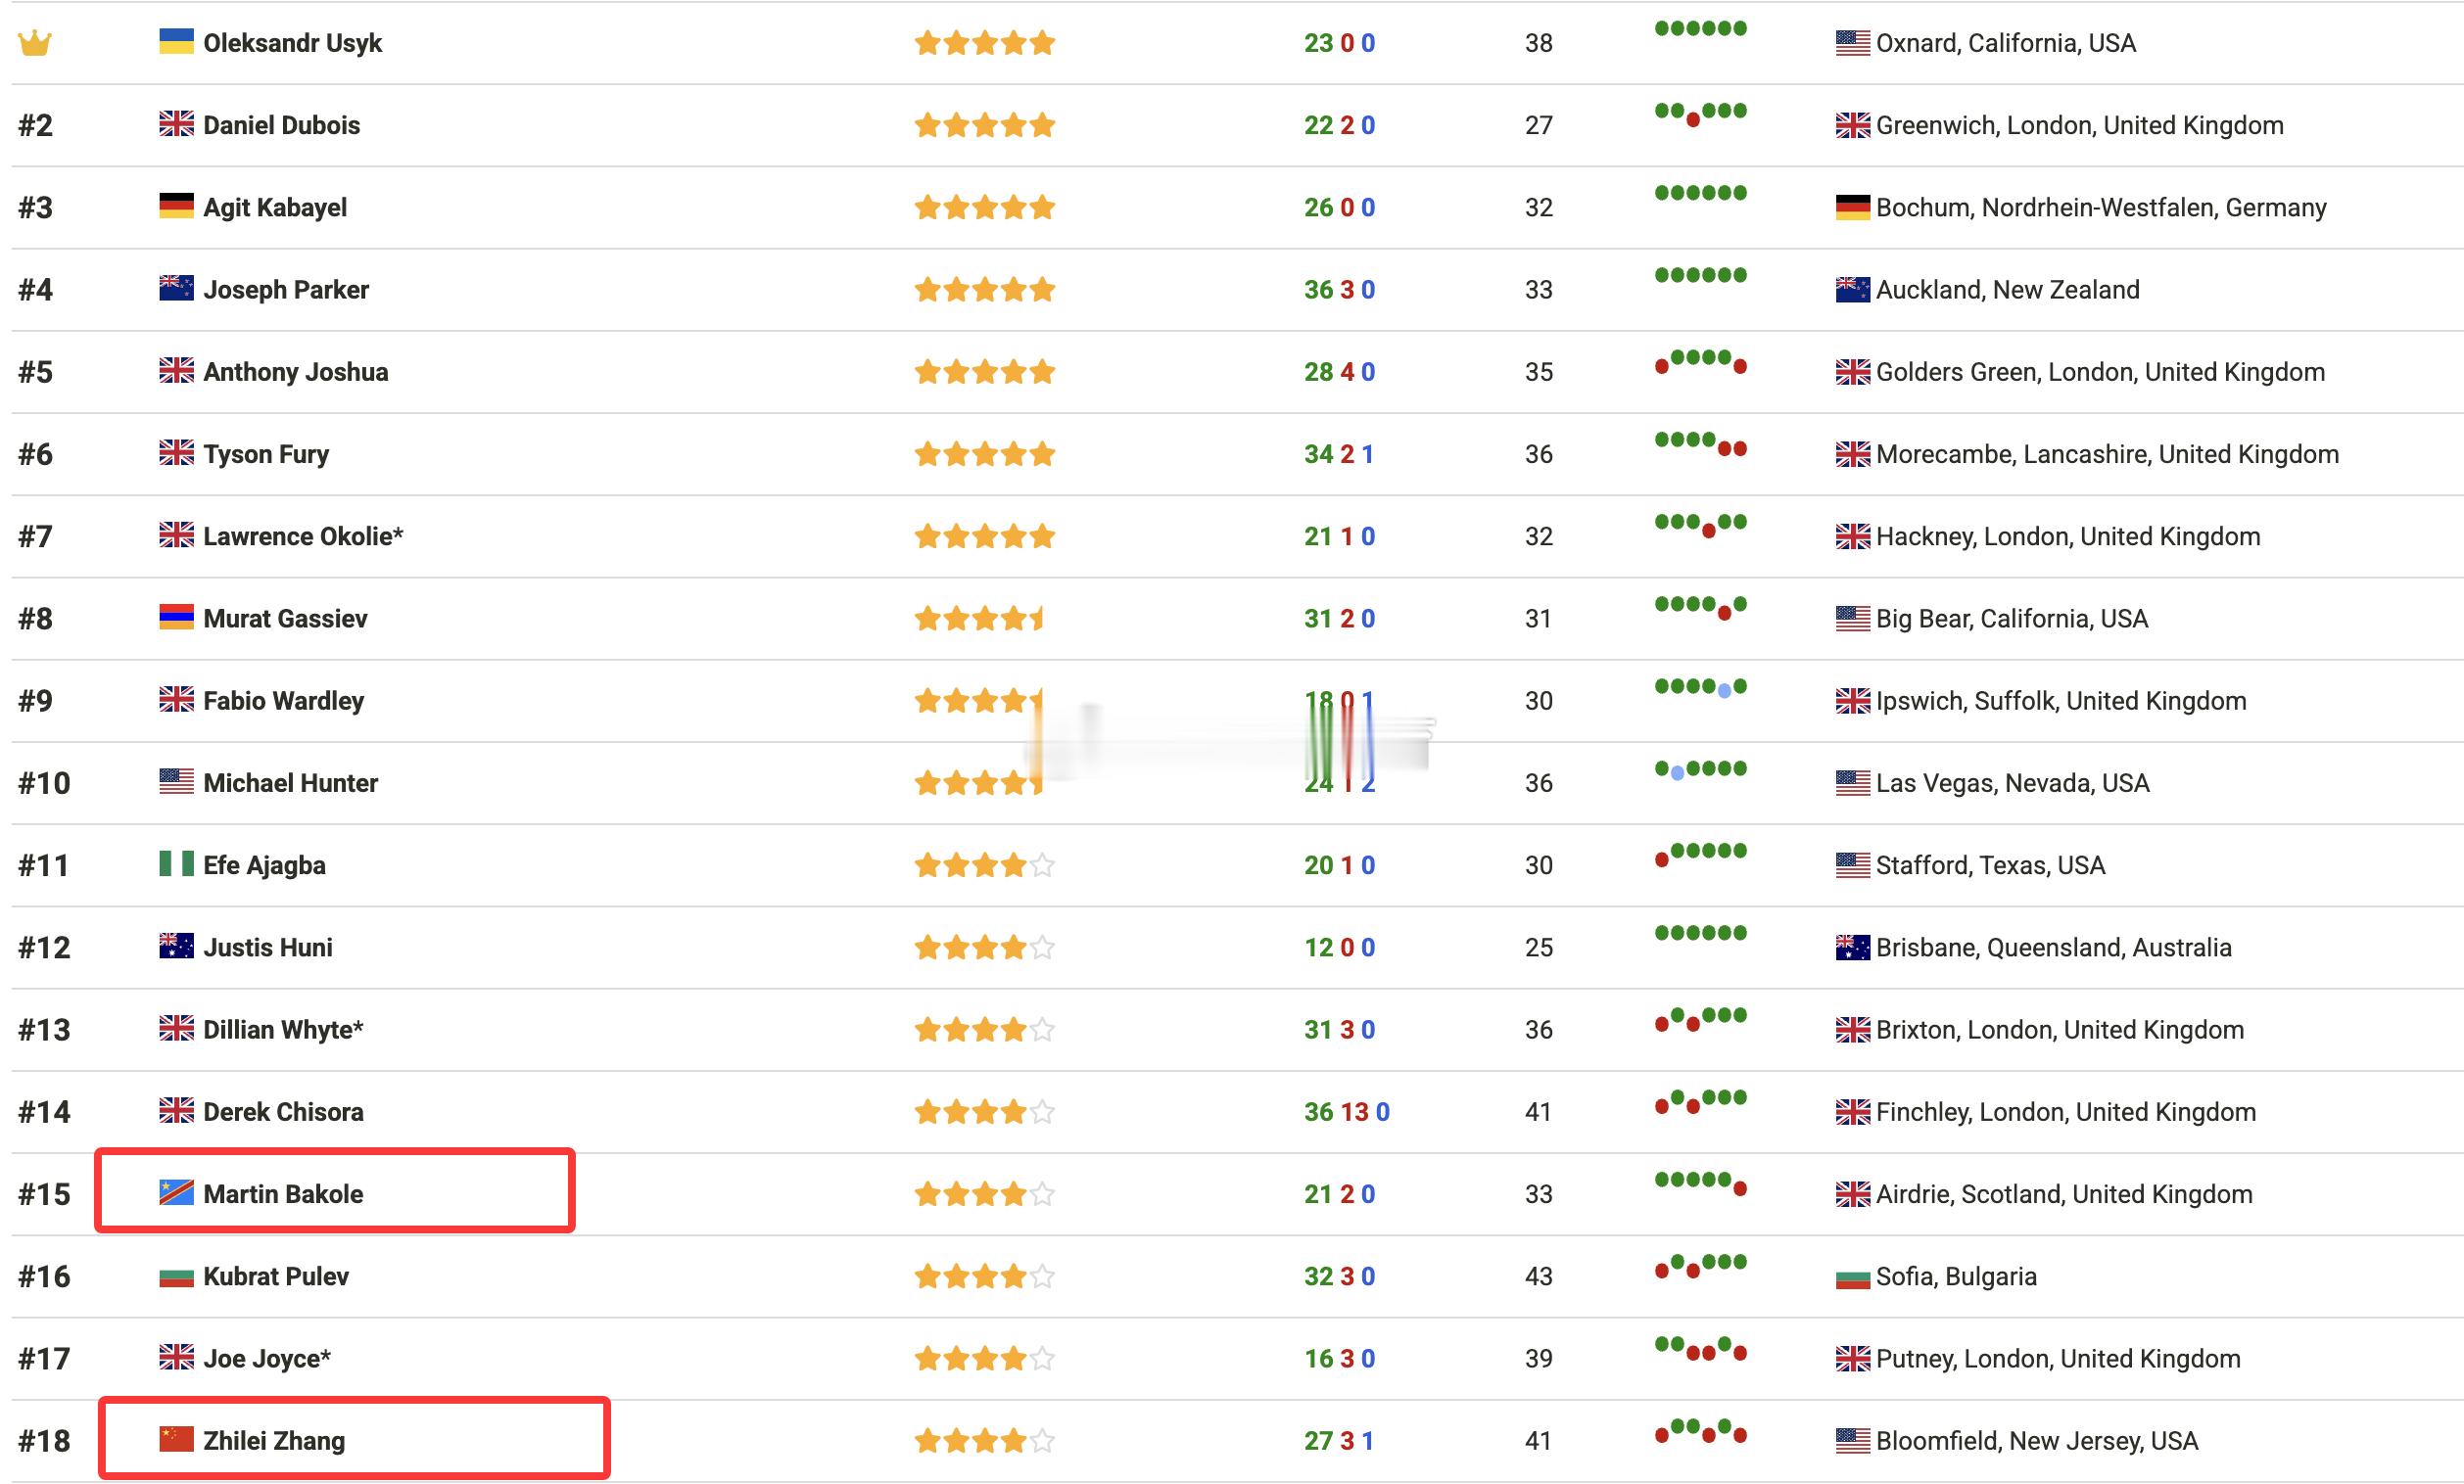Open Anthony Joshua's profile
Image resolution: width=2464 pixels, height=1484 pixels.
[296, 372]
